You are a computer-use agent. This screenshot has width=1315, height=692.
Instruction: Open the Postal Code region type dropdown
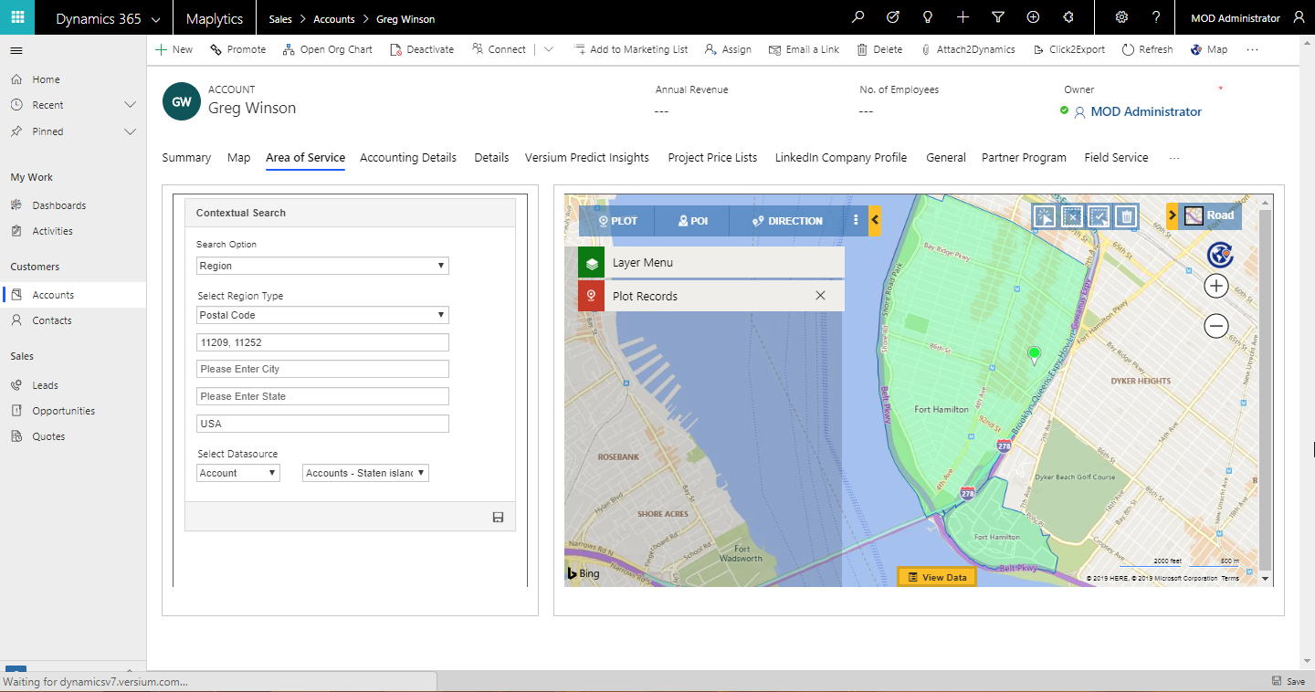pyautogui.click(x=323, y=315)
